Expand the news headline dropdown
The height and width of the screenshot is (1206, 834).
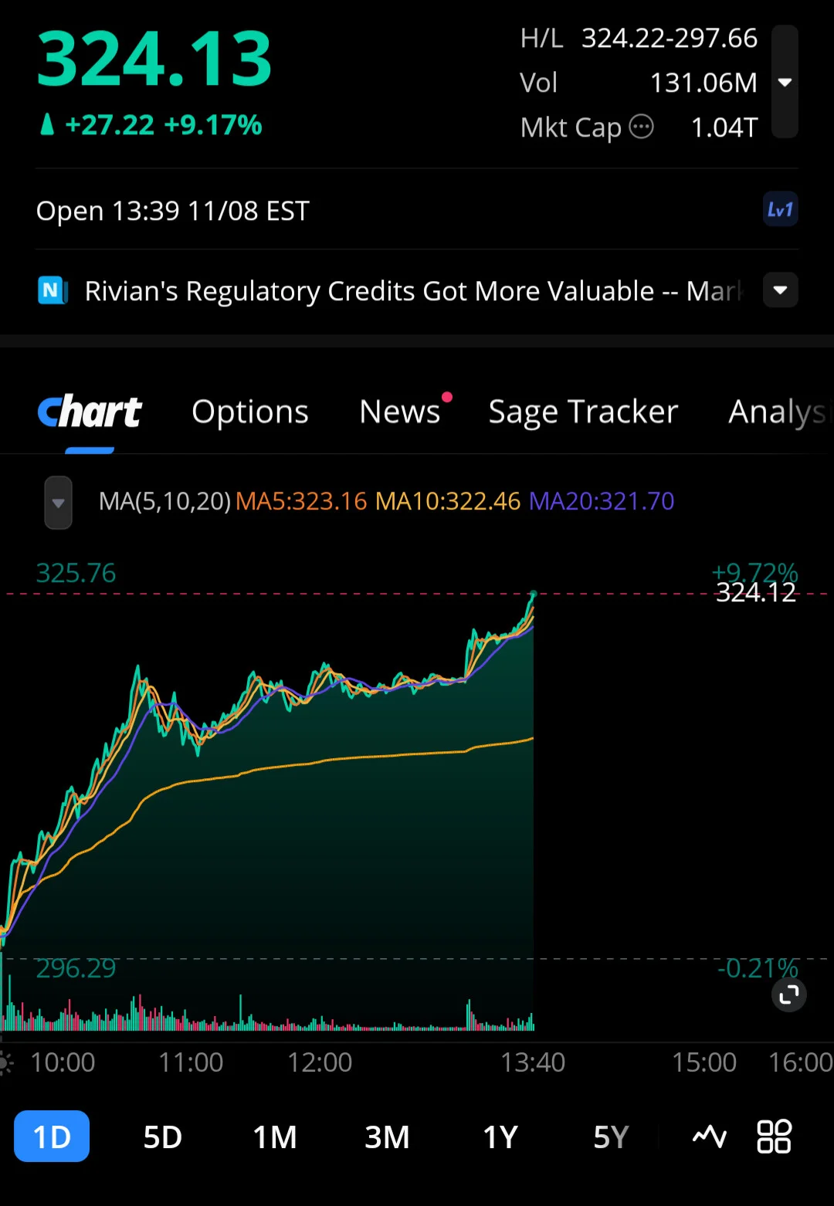(780, 290)
